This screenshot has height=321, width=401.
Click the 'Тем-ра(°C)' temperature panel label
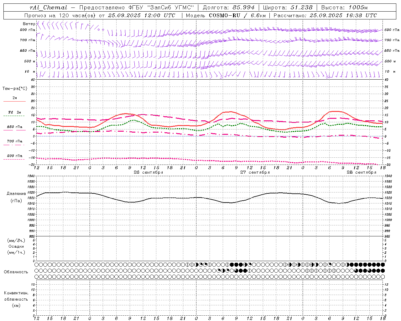pos(15,89)
